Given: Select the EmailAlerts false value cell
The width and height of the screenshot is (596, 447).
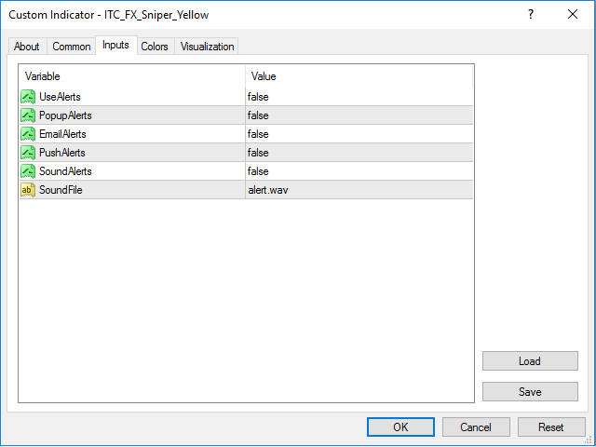Looking at the screenshot, I should click(359, 134).
